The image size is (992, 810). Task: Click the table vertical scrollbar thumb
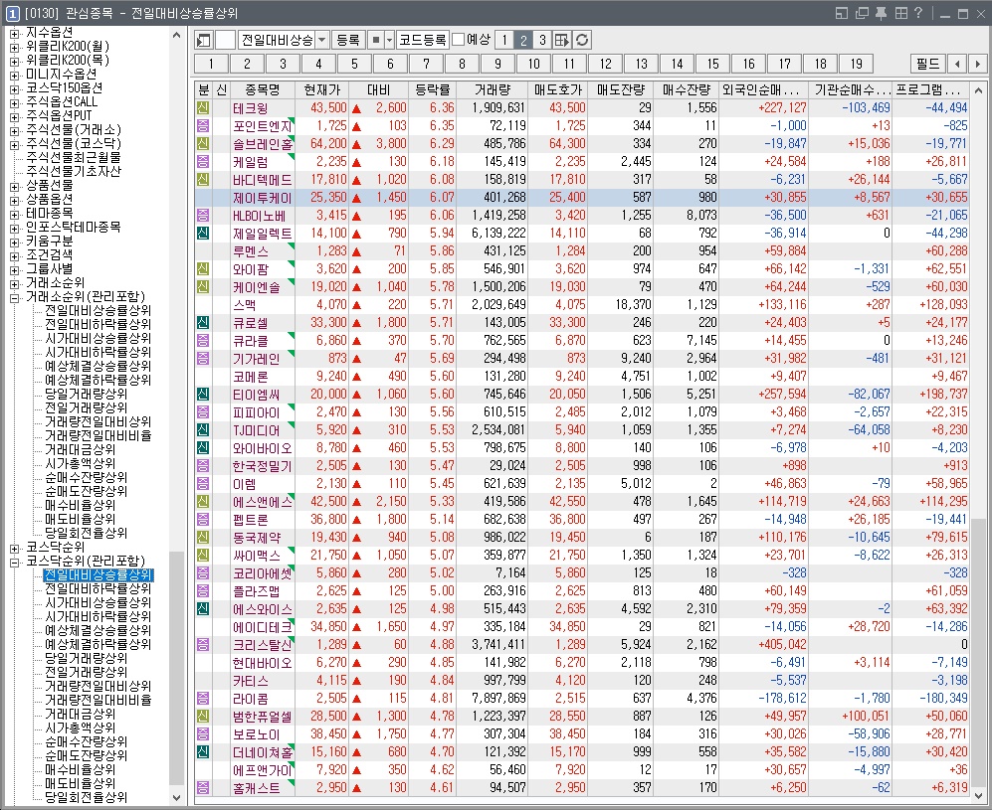pyautogui.click(x=978, y=651)
